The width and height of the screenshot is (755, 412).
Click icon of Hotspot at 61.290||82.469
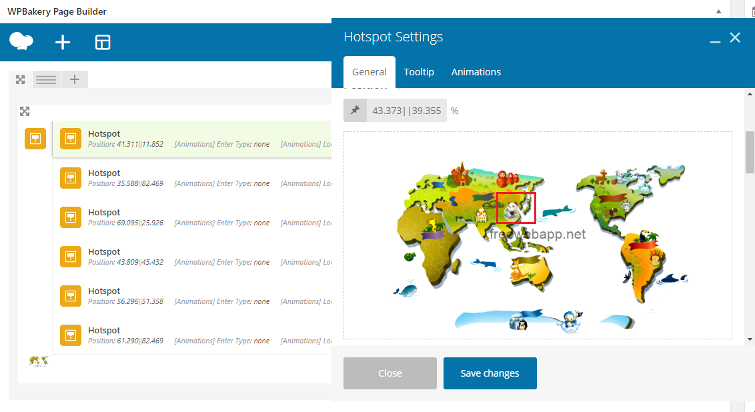tap(71, 335)
